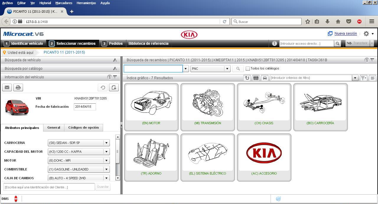Click the filmstrip view icon
This screenshot has width=378, height=204.
pos(256,78)
